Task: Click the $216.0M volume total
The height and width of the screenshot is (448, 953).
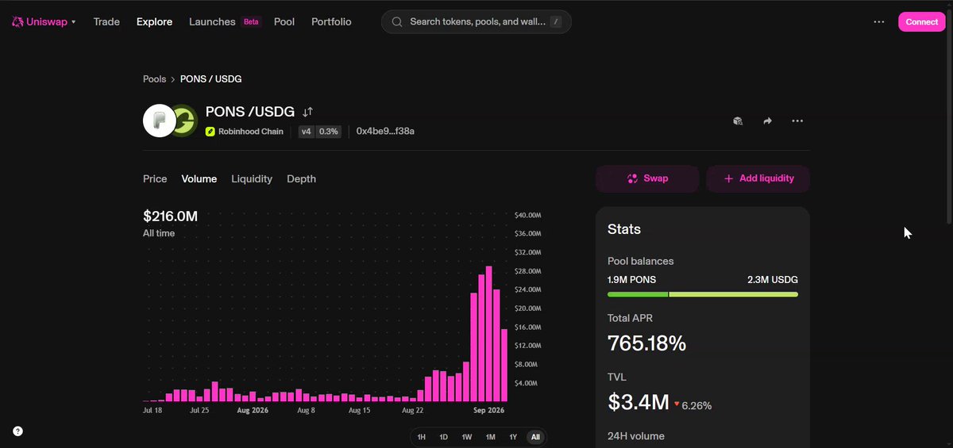Action: 170,216
